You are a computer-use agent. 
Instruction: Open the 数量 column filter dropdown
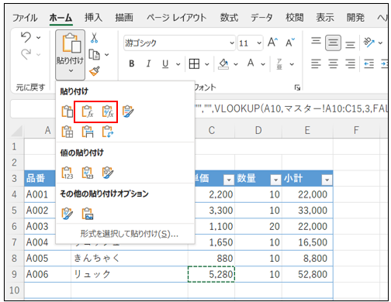[x=275, y=180]
